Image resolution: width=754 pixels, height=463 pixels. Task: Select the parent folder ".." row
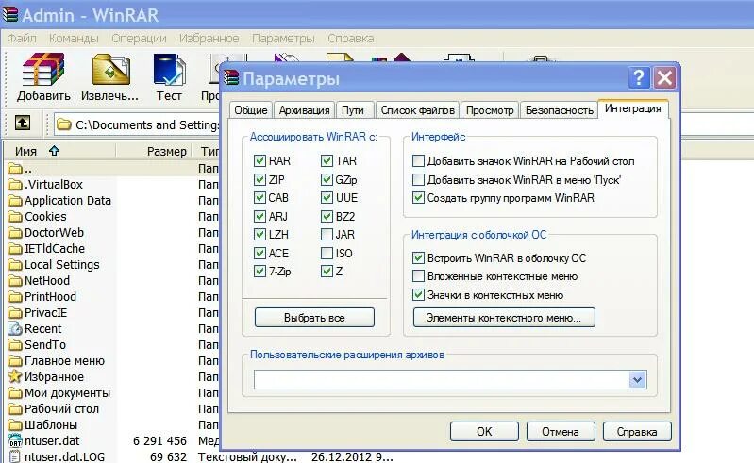click(x=111, y=169)
